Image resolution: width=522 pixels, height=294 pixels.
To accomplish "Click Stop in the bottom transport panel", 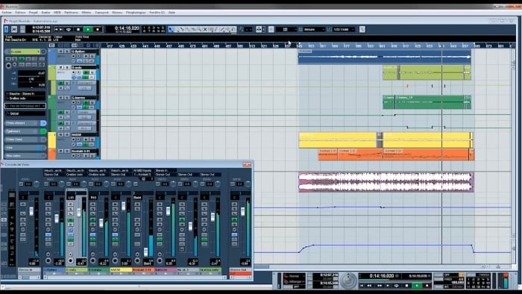I will click(x=406, y=285).
